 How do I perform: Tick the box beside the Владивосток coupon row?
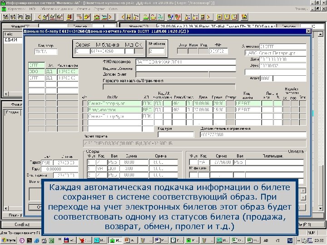coord(84,110)
